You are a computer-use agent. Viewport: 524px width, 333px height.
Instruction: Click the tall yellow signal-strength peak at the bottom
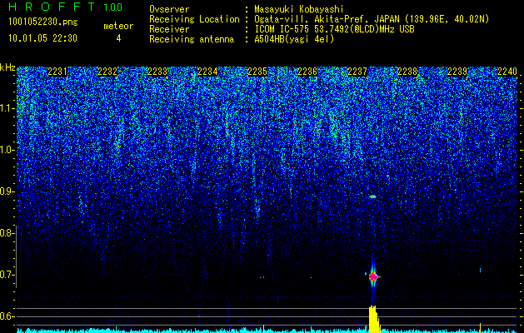click(x=373, y=319)
